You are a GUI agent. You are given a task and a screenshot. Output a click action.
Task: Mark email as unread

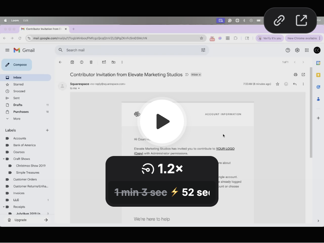(104, 62)
